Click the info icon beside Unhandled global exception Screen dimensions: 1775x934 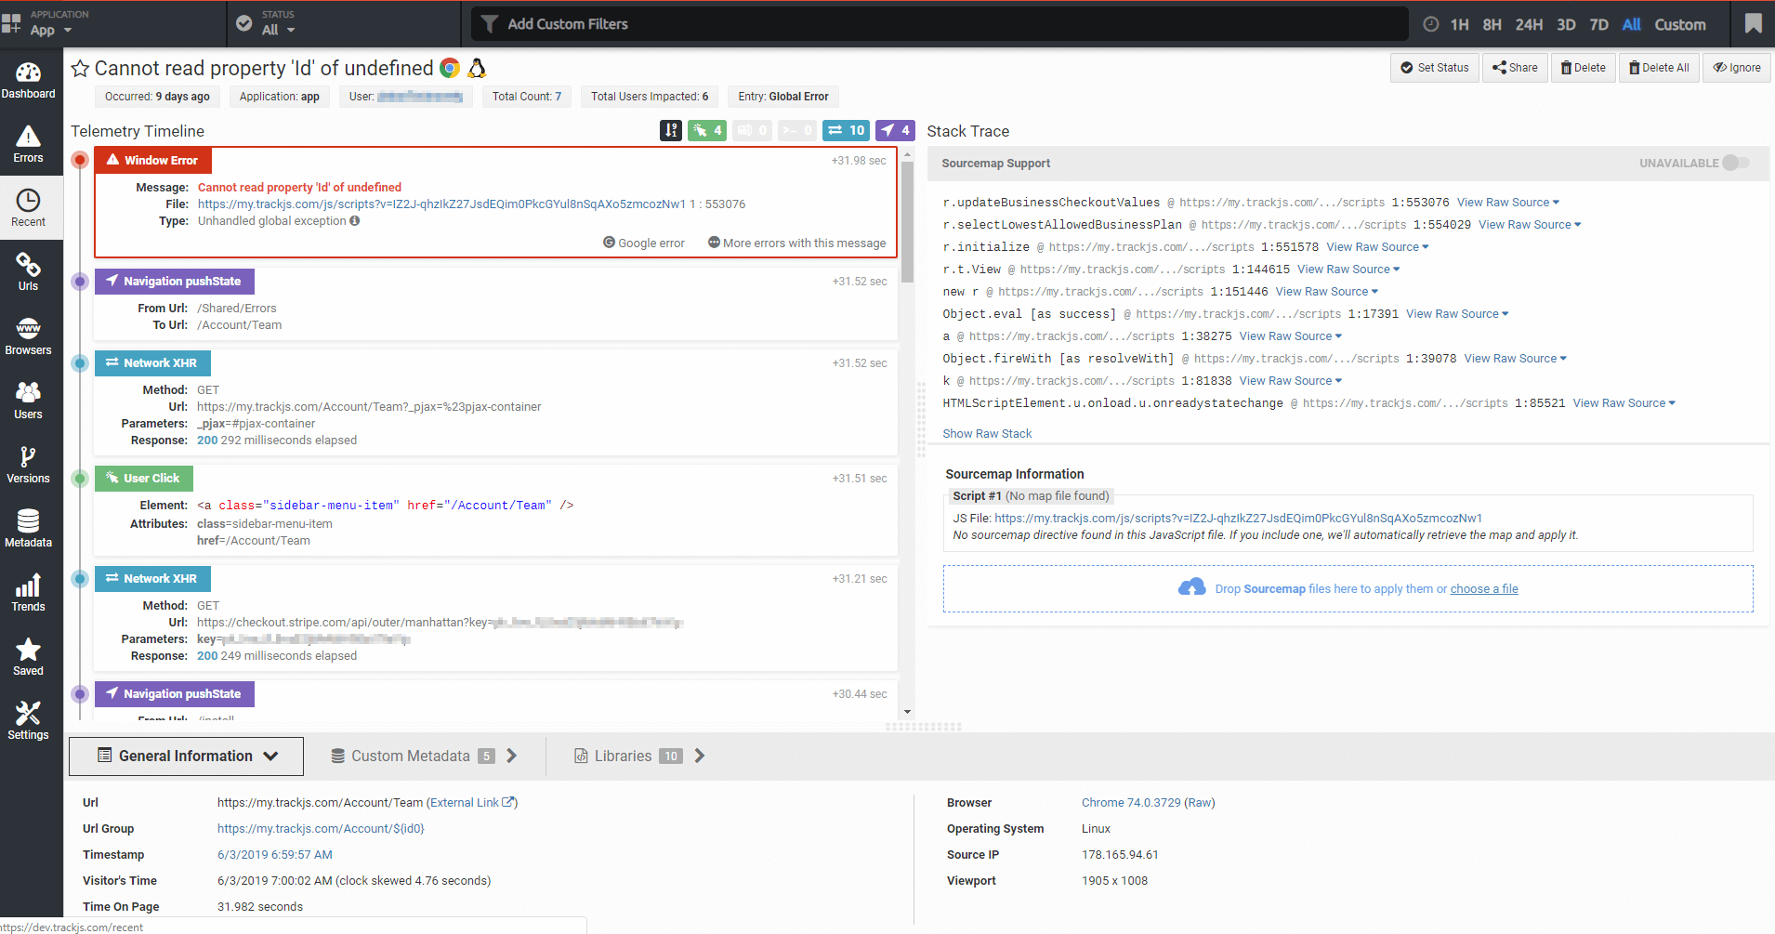coord(355,221)
